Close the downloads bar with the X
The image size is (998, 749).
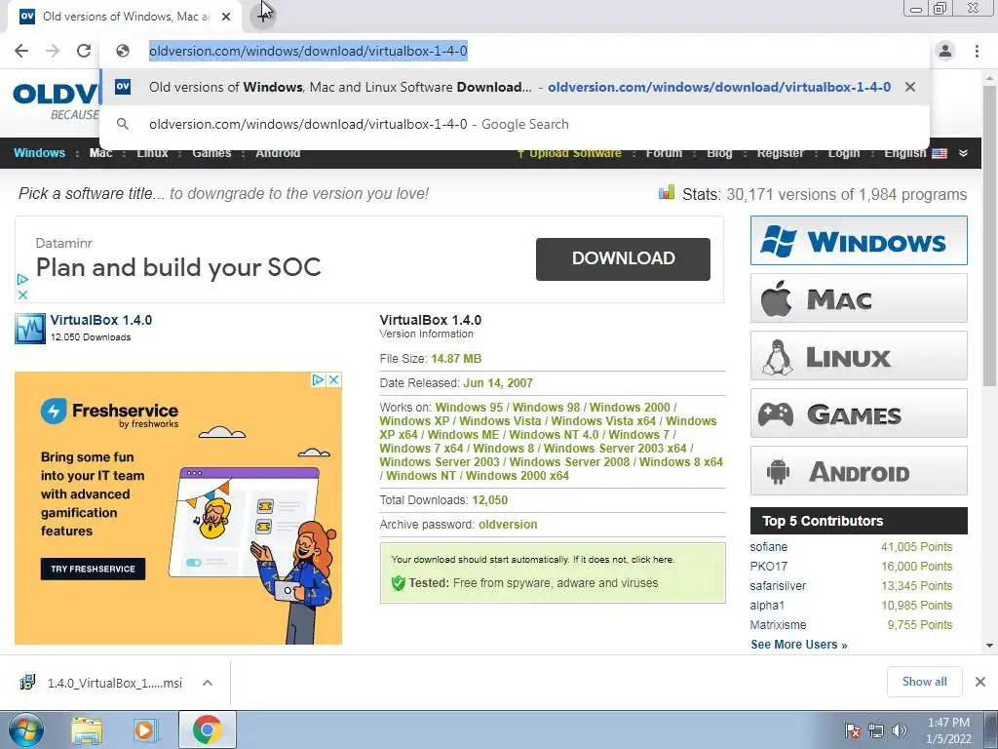coord(980,682)
